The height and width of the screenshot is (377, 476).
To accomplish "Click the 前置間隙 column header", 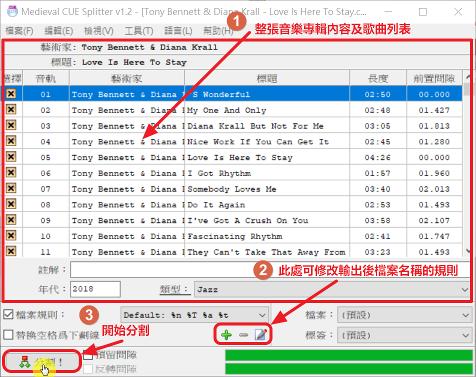I will point(434,78).
